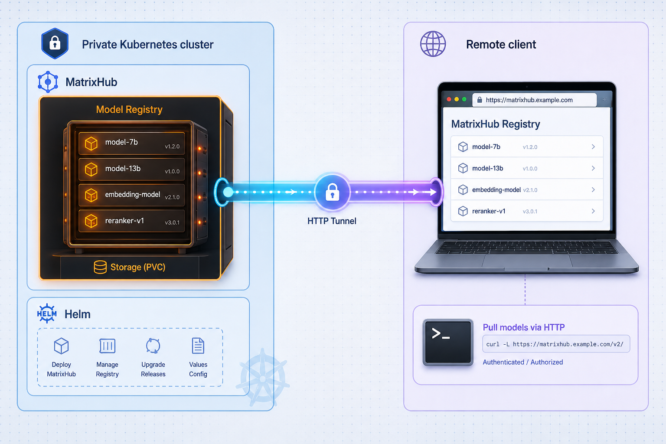Click the orange cube icon beside model-13b
The height and width of the screenshot is (444, 666).
pos(91,169)
